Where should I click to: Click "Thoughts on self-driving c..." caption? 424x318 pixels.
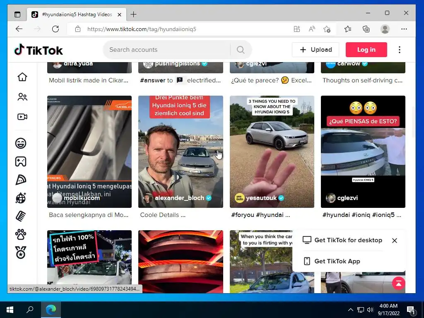(x=362, y=80)
